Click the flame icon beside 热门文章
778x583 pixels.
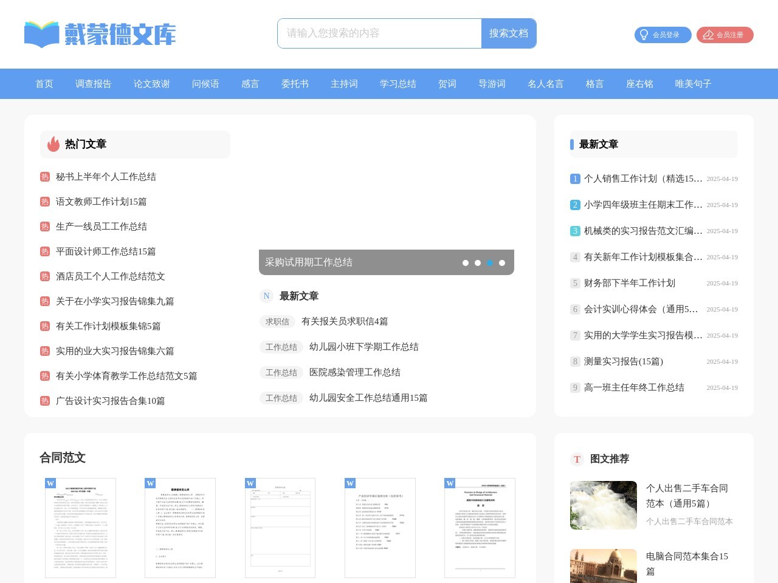52,144
